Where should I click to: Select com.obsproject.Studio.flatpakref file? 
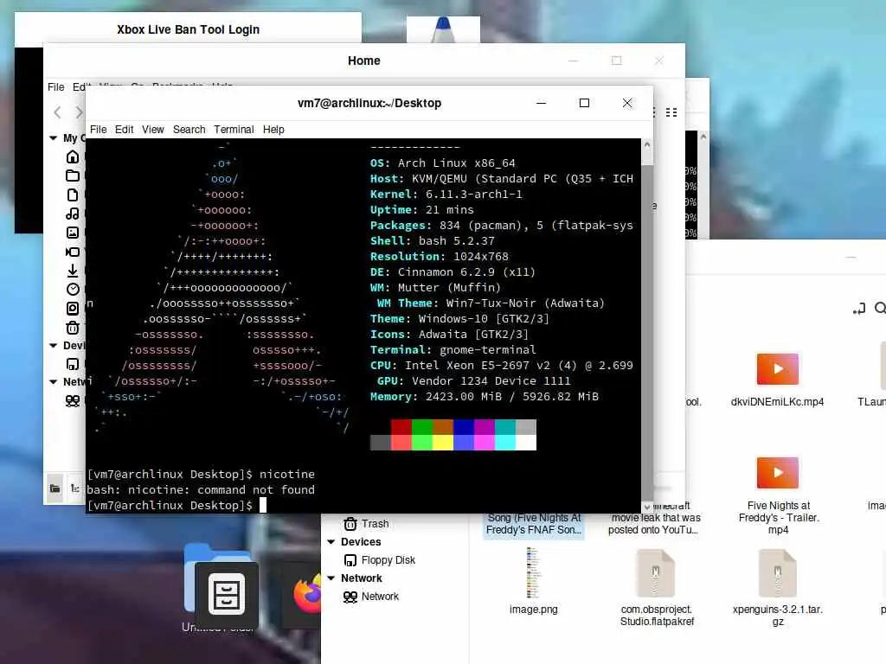click(657, 588)
